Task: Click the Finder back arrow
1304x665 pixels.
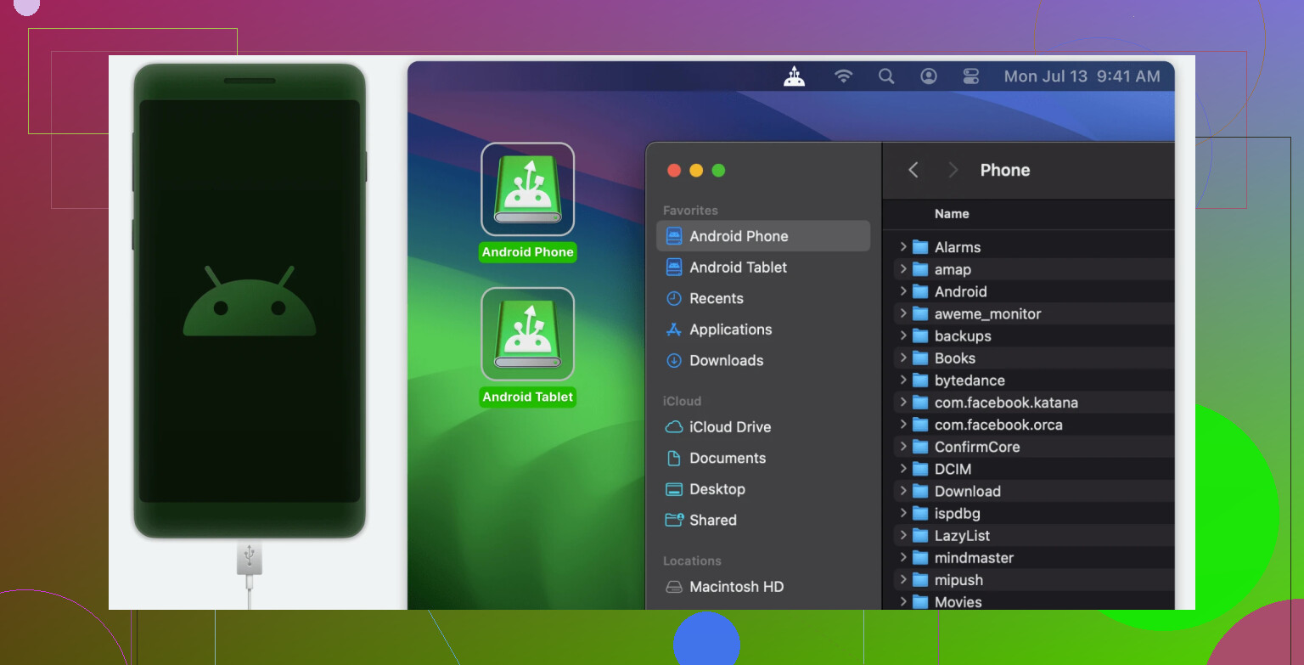Action: (x=913, y=170)
